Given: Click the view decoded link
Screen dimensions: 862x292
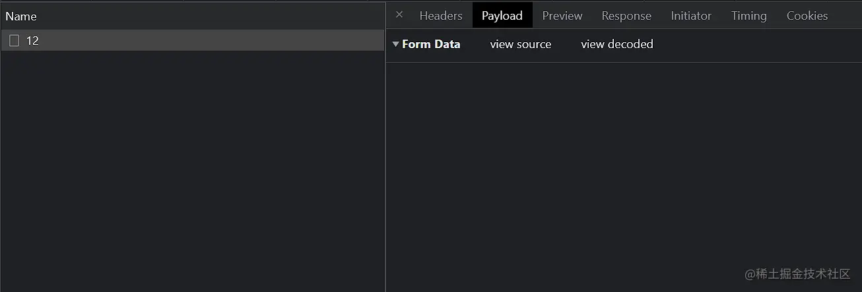Looking at the screenshot, I should pyautogui.click(x=616, y=44).
